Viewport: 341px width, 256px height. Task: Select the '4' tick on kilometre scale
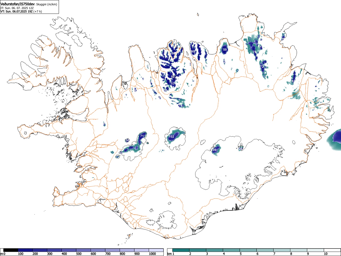(224, 254)
